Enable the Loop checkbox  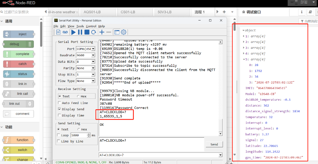point(59,135)
